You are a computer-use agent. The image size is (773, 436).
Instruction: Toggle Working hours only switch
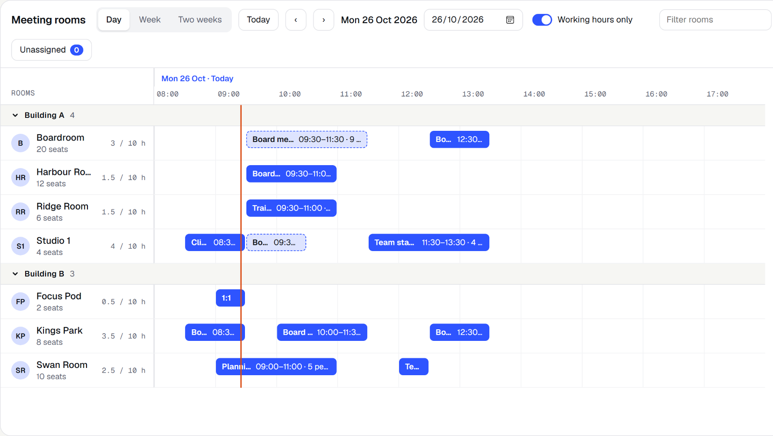[542, 20]
